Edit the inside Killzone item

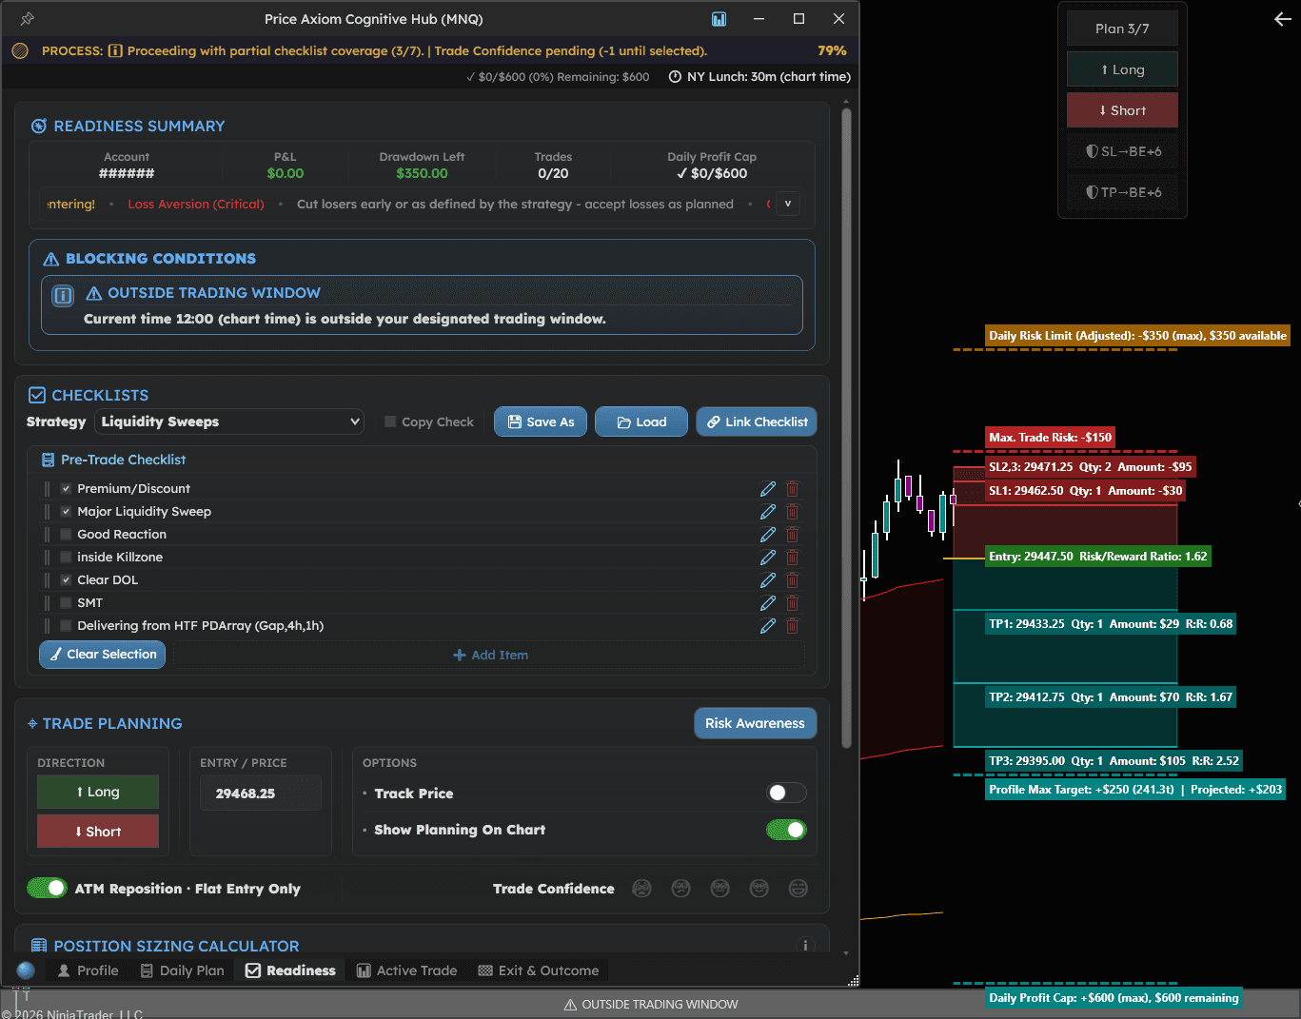tap(768, 557)
